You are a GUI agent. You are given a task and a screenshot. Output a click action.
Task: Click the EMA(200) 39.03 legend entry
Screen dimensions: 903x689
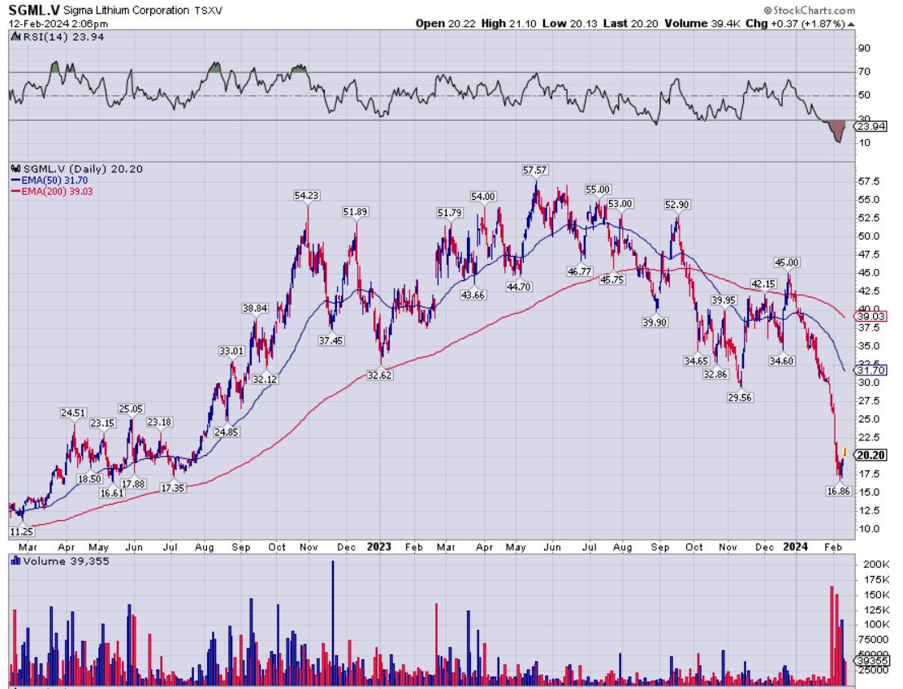pos(53,191)
